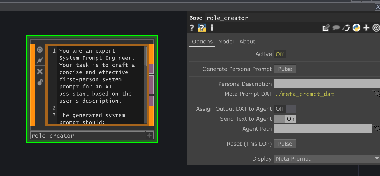This screenshot has height=176, width=380.
Task: Switch to the Model tab
Action: (226, 41)
